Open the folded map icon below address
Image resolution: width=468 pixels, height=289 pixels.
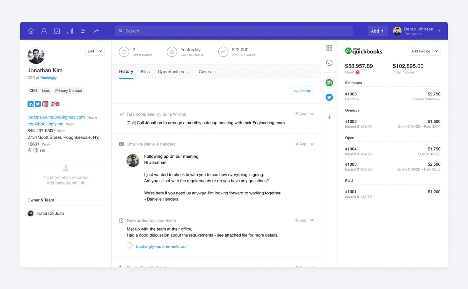pos(36,150)
